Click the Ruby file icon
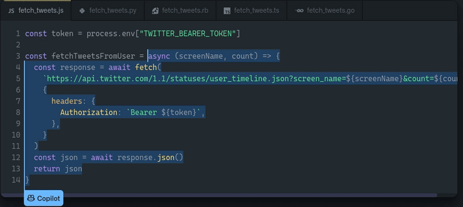This screenshot has width=463, height=207. (x=155, y=11)
